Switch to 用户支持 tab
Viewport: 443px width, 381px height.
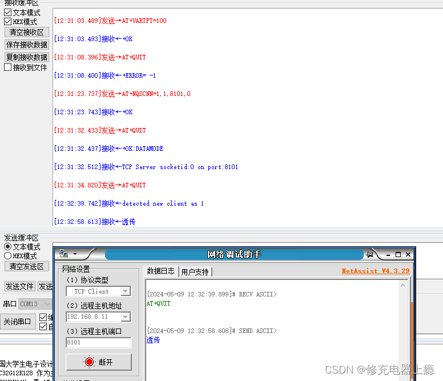click(x=195, y=272)
